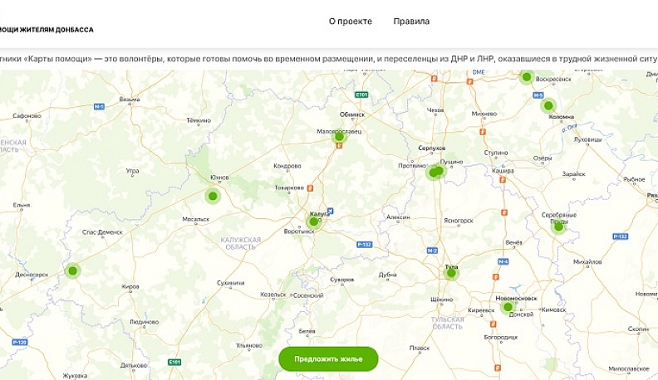The width and height of the screenshot is (658, 380).
Task: Click the green marker near Серебряные Пруды
Action: click(558, 226)
